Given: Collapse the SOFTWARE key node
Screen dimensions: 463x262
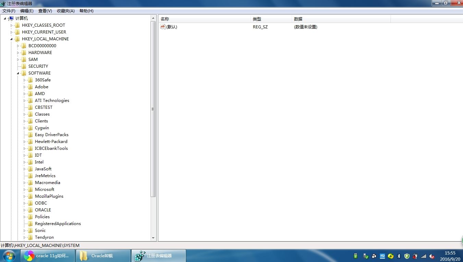Looking at the screenshot, I should click(18, 73).
